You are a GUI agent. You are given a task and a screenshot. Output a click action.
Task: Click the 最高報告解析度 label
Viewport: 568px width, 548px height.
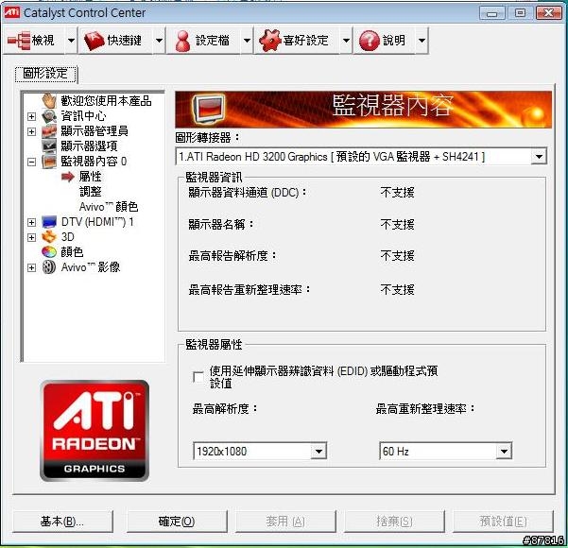pos(232,256)
